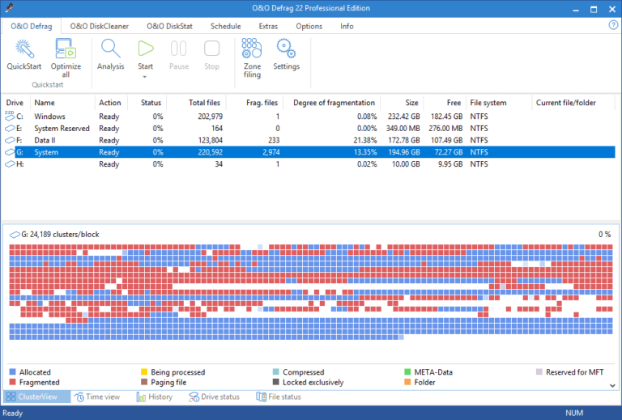This screenshot has height=420, width=622.
Task: Open the Extras tab
Action: tap(268, 26)
